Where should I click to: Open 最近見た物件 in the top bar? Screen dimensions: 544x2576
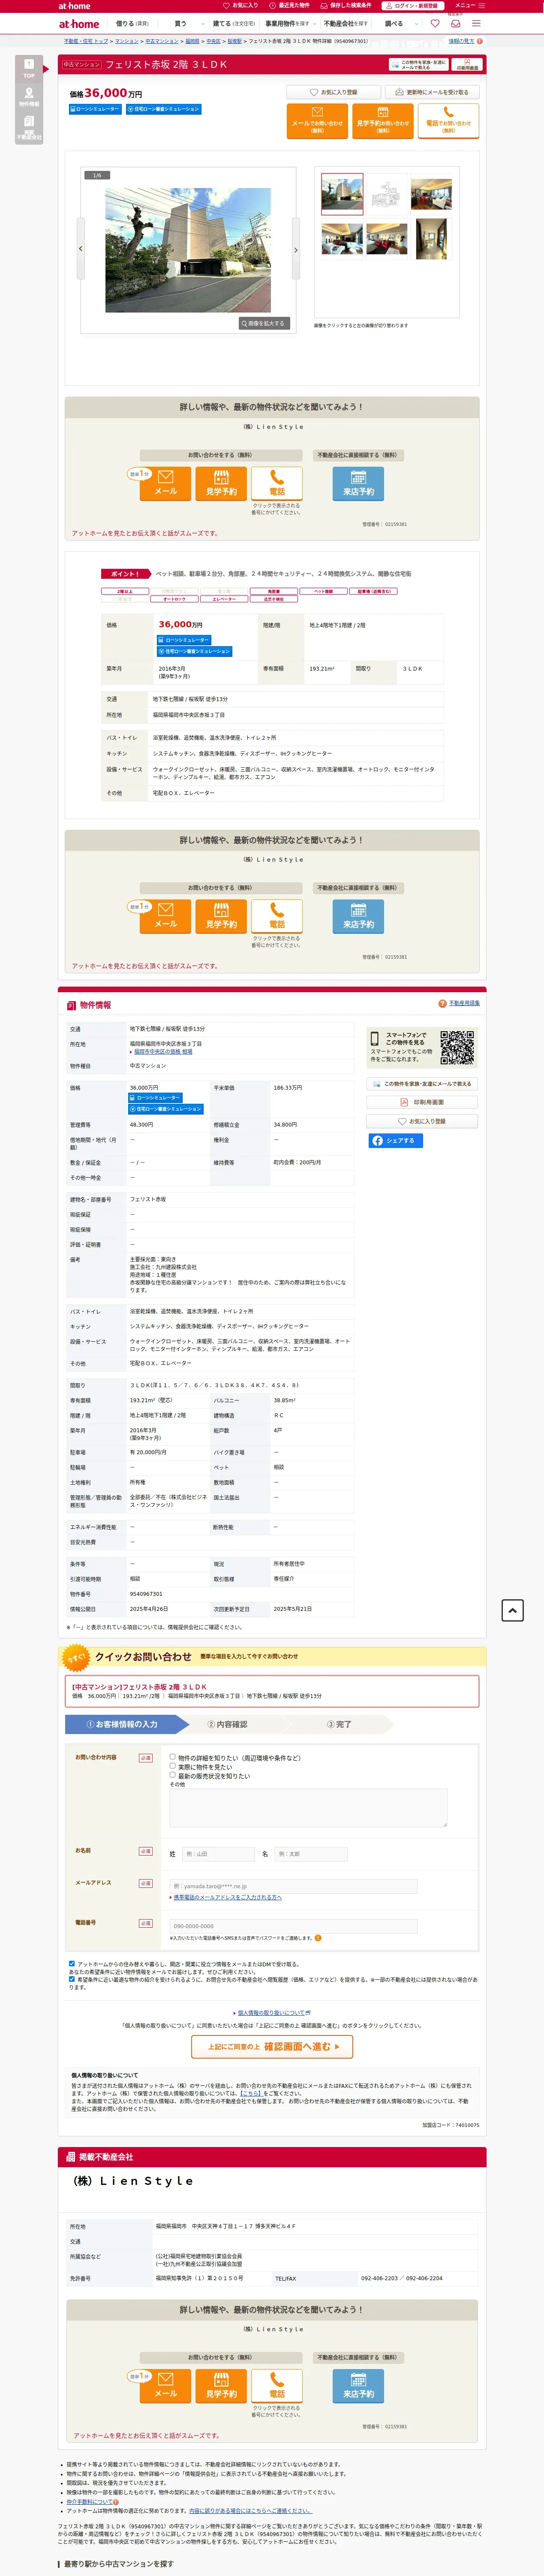[289, 6]
